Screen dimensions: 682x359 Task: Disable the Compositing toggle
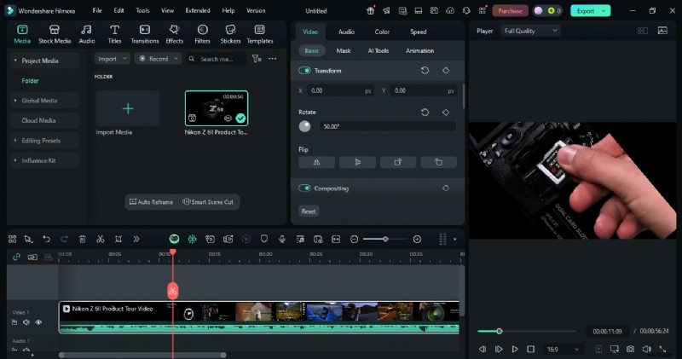click(304, 188)
